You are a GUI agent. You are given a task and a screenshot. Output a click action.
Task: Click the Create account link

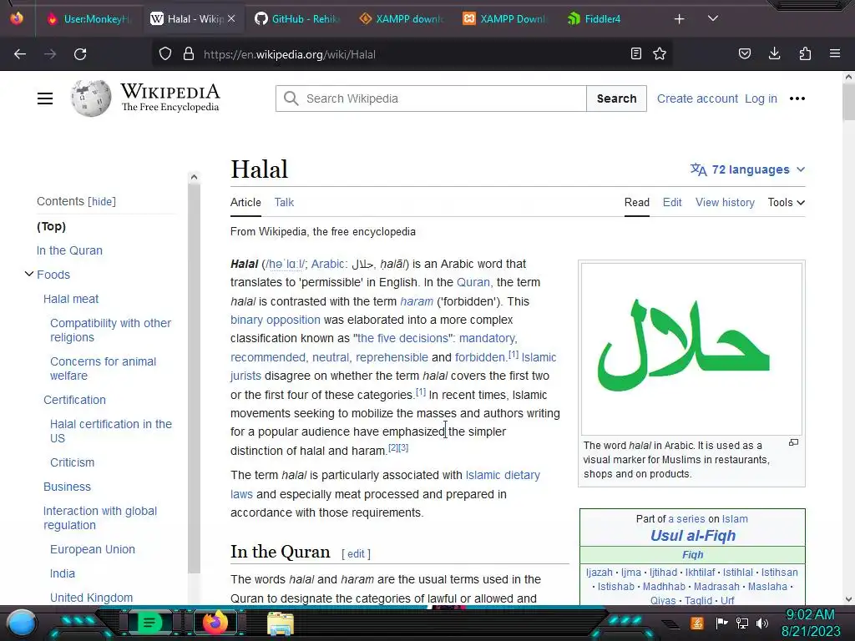pyautogui.click(x=697, y=98)
